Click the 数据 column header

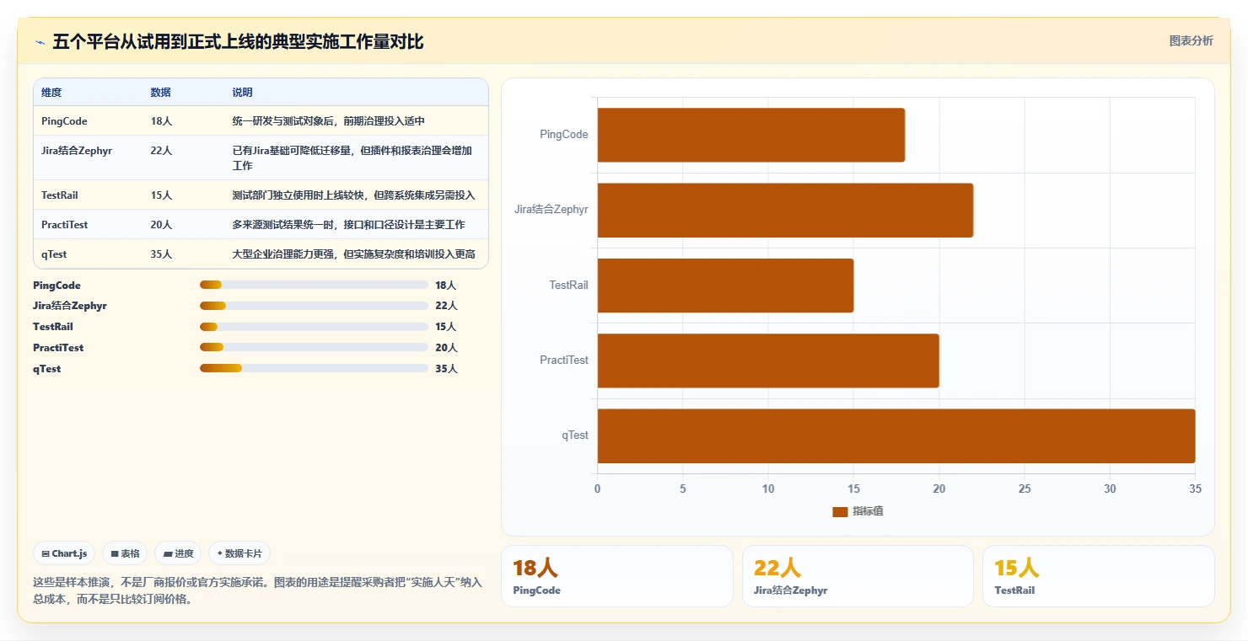pyautogui.click(x=161, y=93)
